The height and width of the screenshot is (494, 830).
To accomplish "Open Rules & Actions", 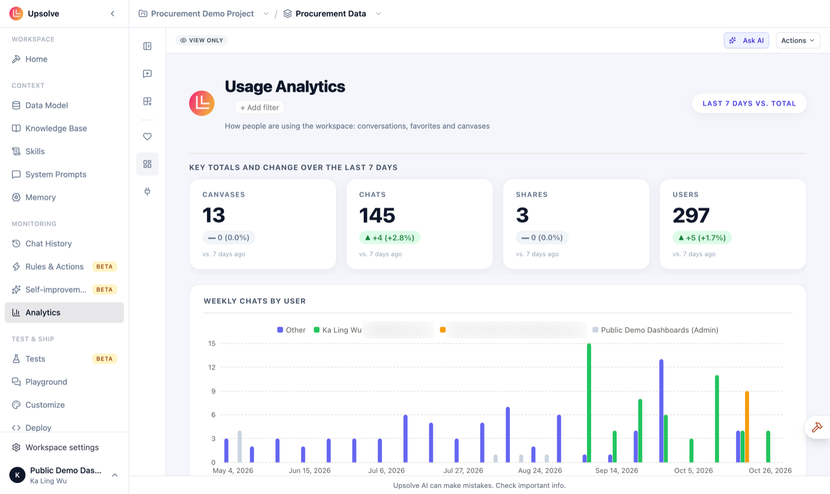I will point(64,267).
